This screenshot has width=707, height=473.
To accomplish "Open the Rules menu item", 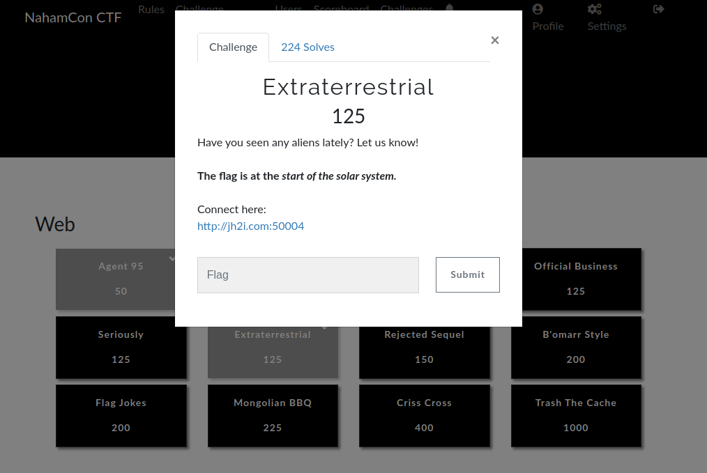I will (x=151, y=10).
